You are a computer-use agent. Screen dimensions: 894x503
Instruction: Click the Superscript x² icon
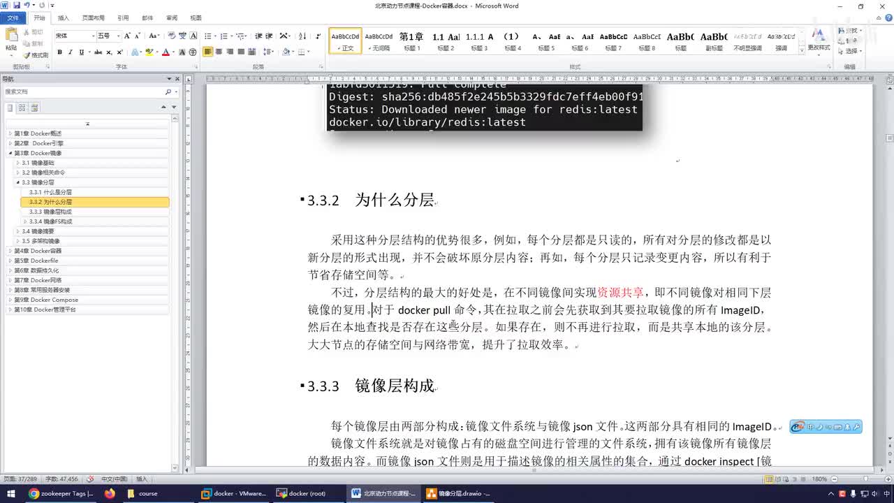(x=119, y=52)
